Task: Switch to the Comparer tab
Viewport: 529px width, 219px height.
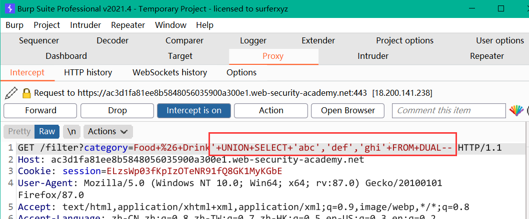Action: point(184,41)
